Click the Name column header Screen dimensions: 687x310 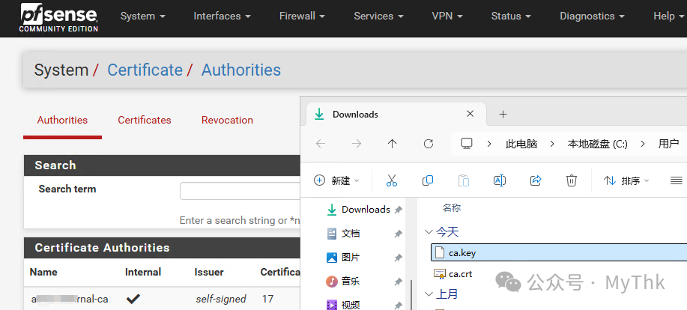pos(43,273)
